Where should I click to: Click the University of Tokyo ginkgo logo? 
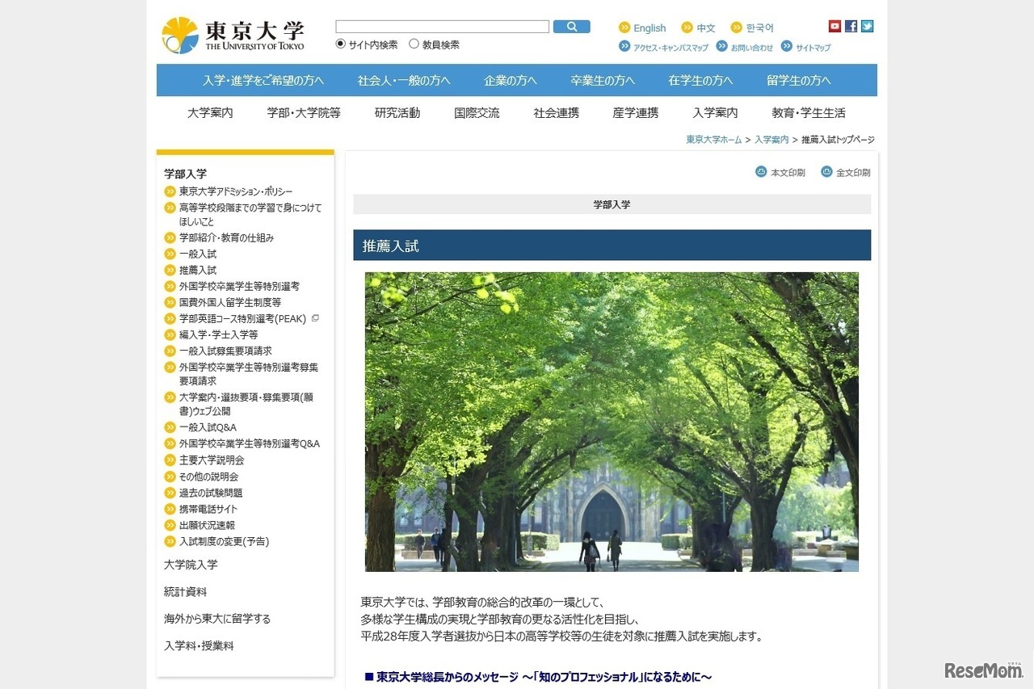tap(182, 33)
